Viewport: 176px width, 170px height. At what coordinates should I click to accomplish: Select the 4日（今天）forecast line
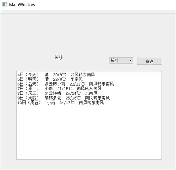pos(56,74)
